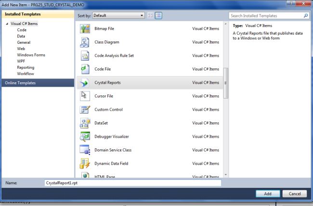Click the Bitmap File label

(x=104, y=29)
